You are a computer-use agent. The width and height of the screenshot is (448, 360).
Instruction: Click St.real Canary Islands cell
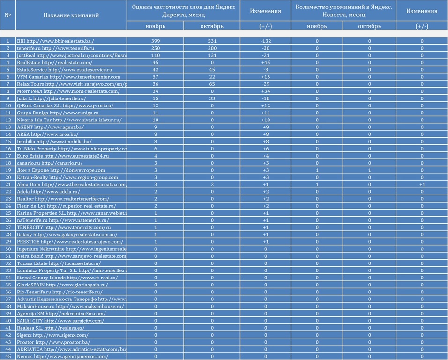(x=71, y=277)
